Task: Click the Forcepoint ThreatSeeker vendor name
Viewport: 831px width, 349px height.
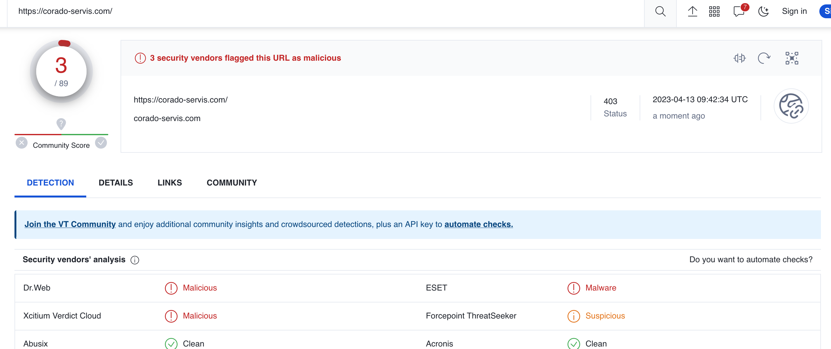Action: tap(471, 316)
